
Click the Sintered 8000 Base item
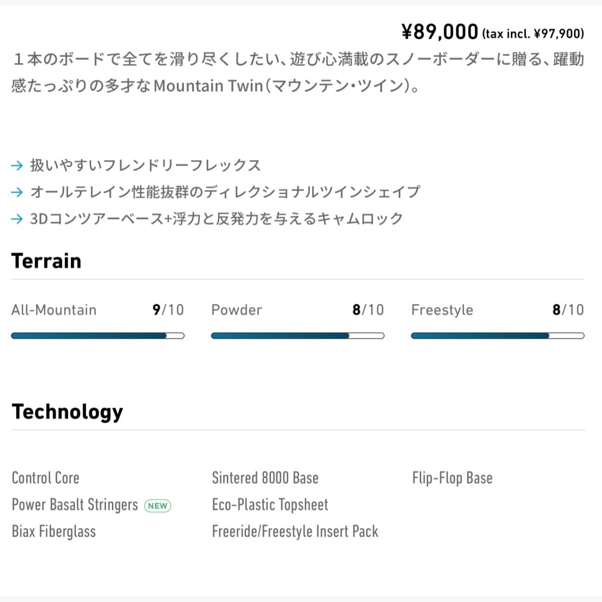tap(265, 478)
